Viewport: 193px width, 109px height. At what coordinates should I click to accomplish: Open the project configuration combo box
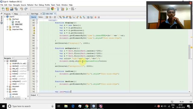coord(40,9)
